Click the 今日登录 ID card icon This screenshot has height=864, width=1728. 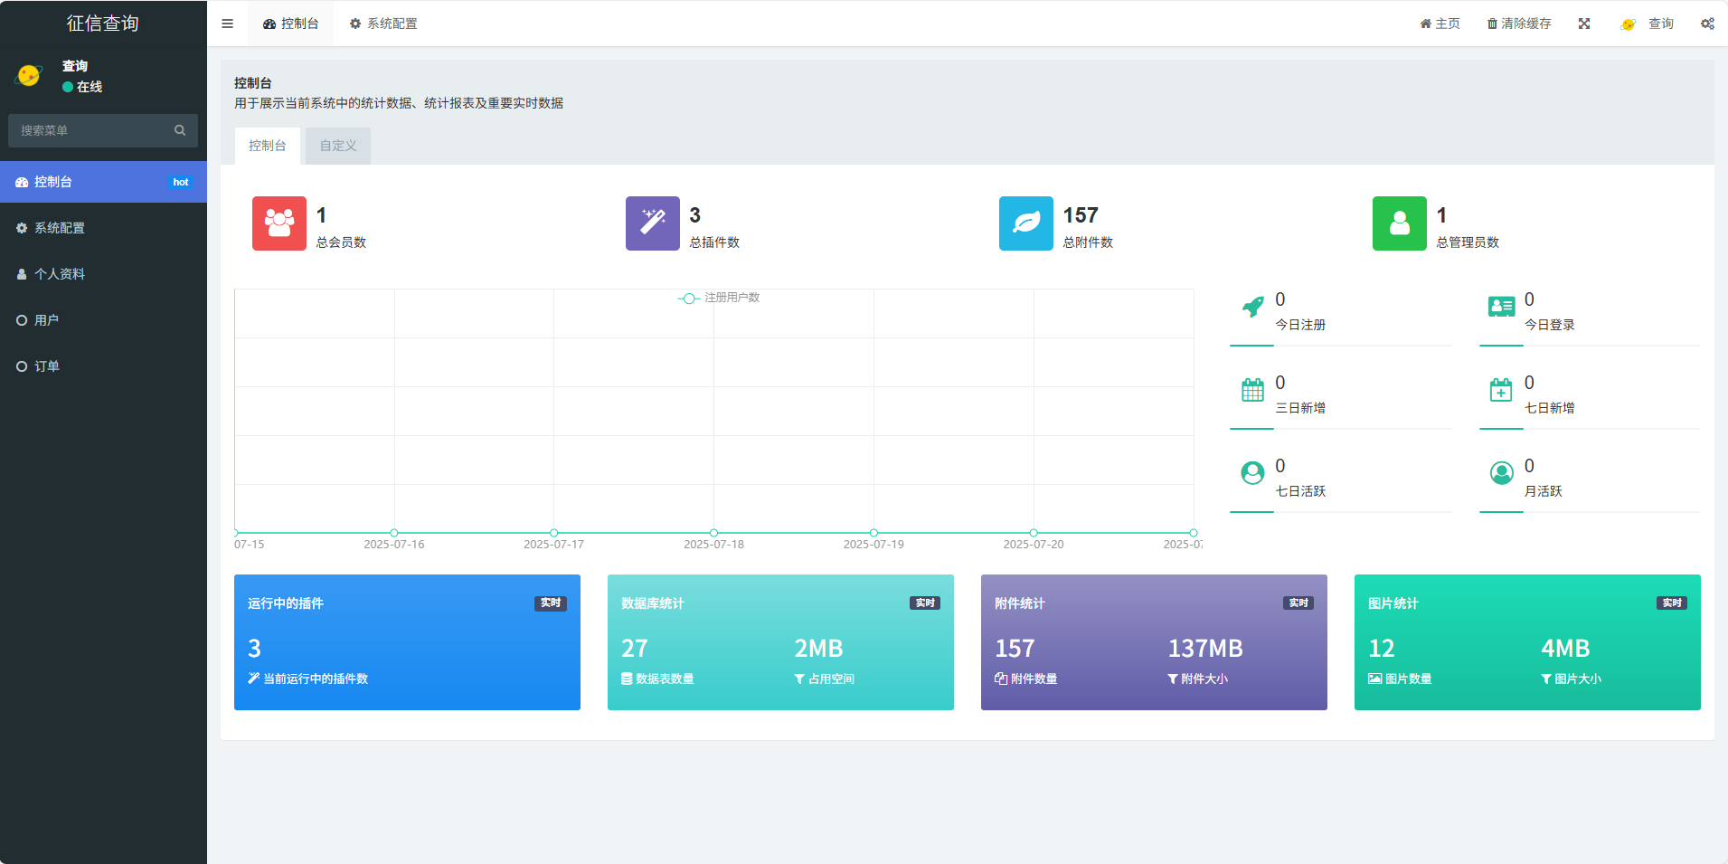pyautogui.click(x=1502, y=307)
